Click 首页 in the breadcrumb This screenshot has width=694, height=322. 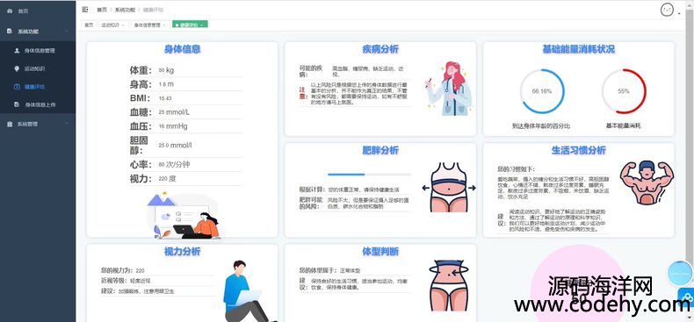click(x=102, y=10)
